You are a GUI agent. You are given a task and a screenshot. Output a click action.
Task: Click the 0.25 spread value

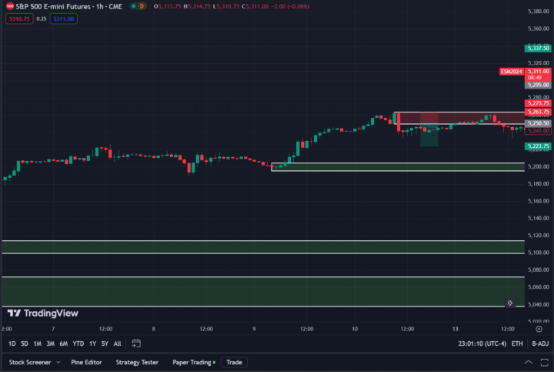42,18
